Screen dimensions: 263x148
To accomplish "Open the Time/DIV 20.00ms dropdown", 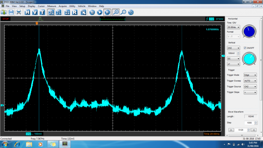I will pyautogui.click(x=233, y=27).
